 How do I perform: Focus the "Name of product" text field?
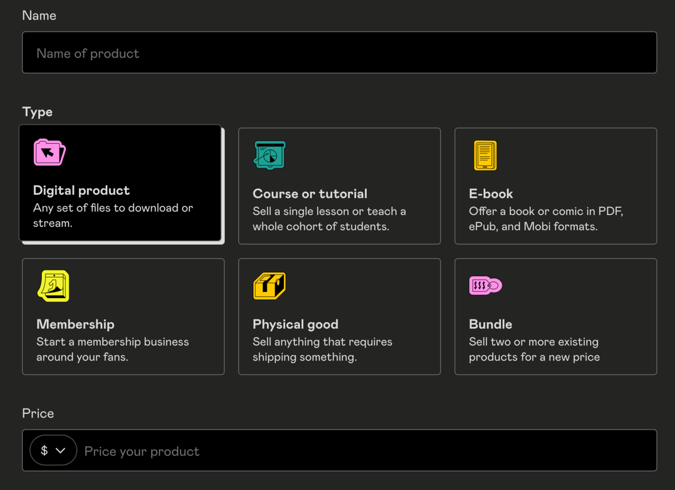340,53
